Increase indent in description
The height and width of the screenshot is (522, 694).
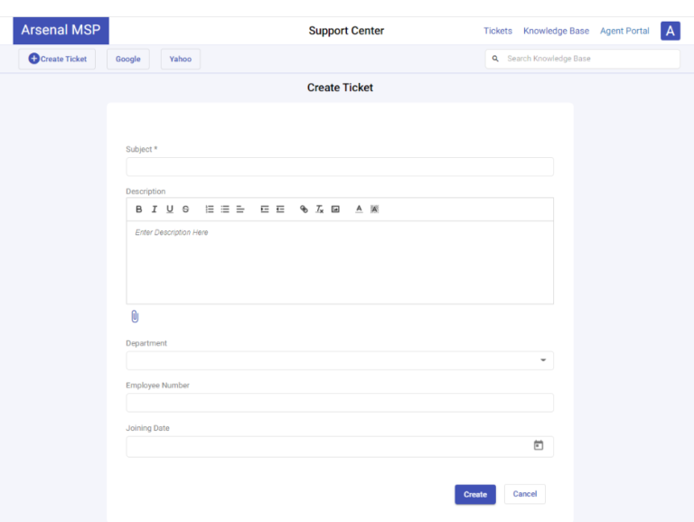pyautogui.click(x=265, y=210)
